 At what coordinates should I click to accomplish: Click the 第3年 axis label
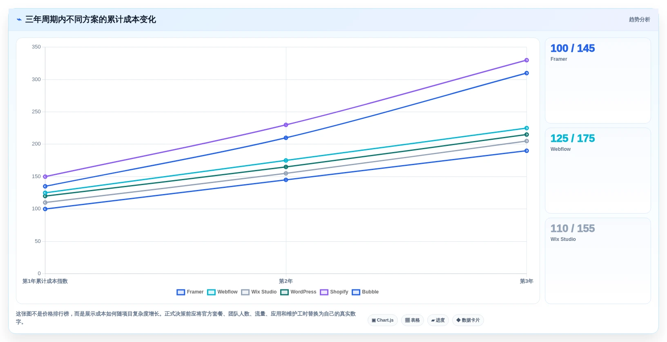526,281
